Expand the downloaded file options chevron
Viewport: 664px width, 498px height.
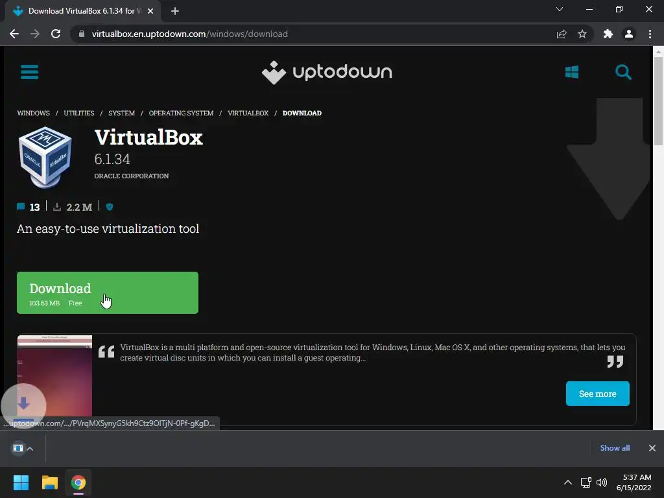[x=30, y=449]
